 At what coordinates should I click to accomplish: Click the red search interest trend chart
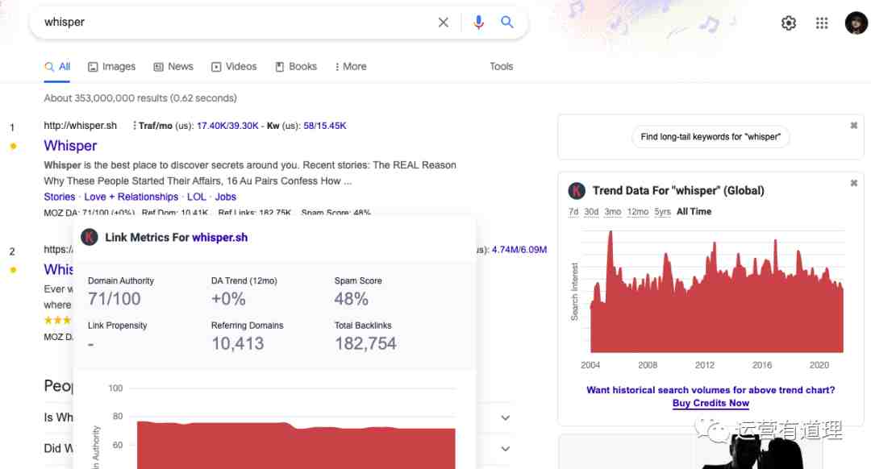[717, 292]
